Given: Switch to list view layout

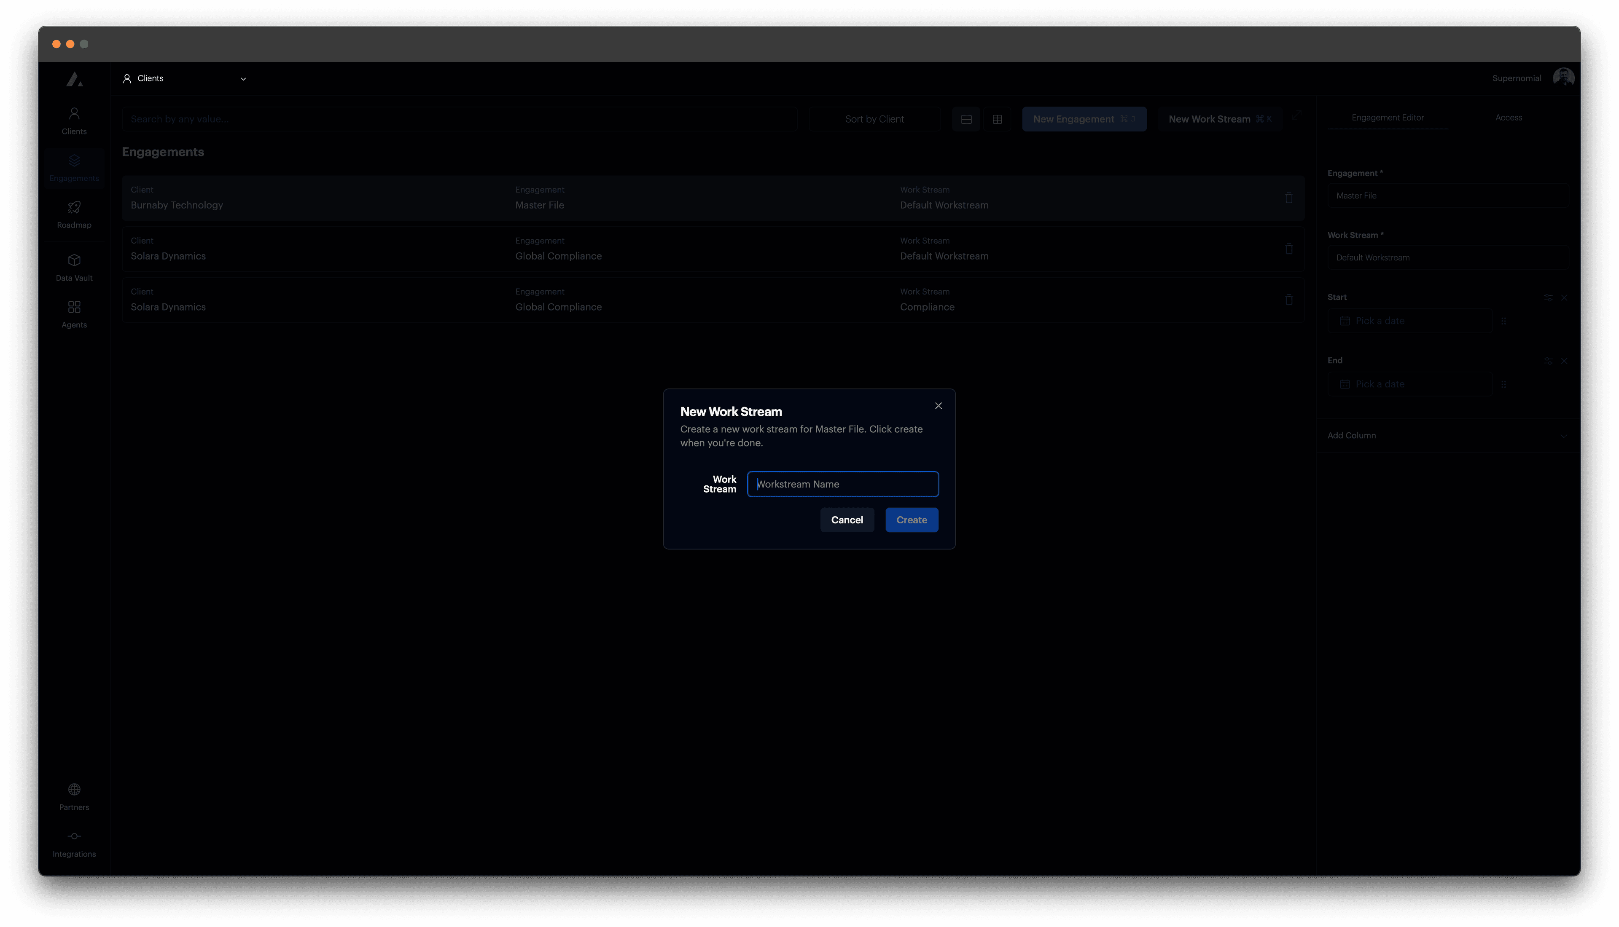Looking at the screenshot, I should pos(965,118).
